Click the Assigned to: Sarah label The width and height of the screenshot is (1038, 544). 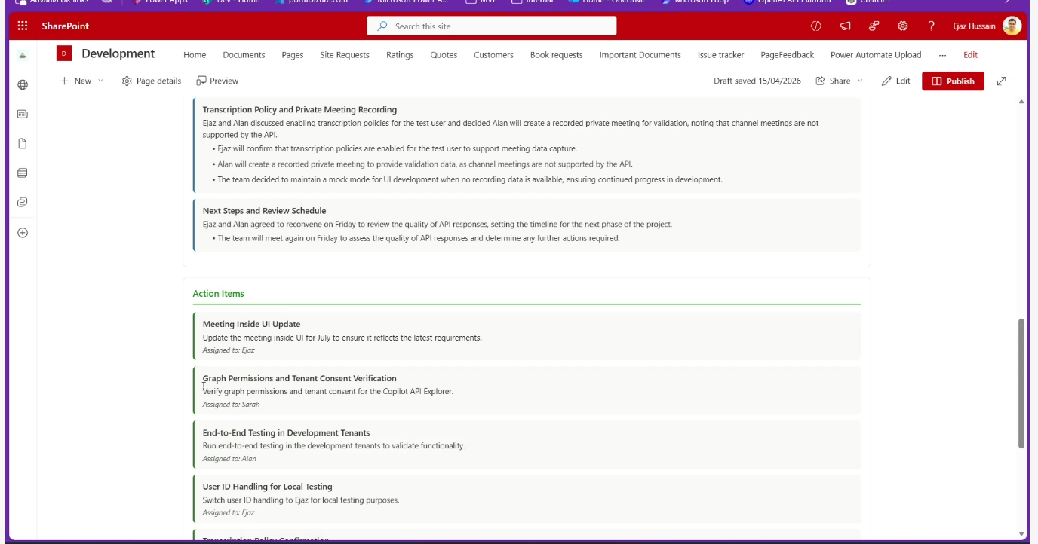(231, 405)
